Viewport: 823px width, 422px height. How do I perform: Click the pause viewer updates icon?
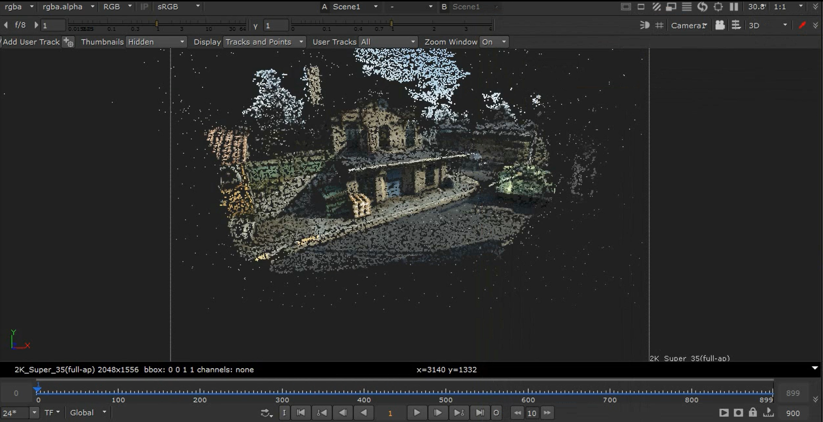click(734, 7)
